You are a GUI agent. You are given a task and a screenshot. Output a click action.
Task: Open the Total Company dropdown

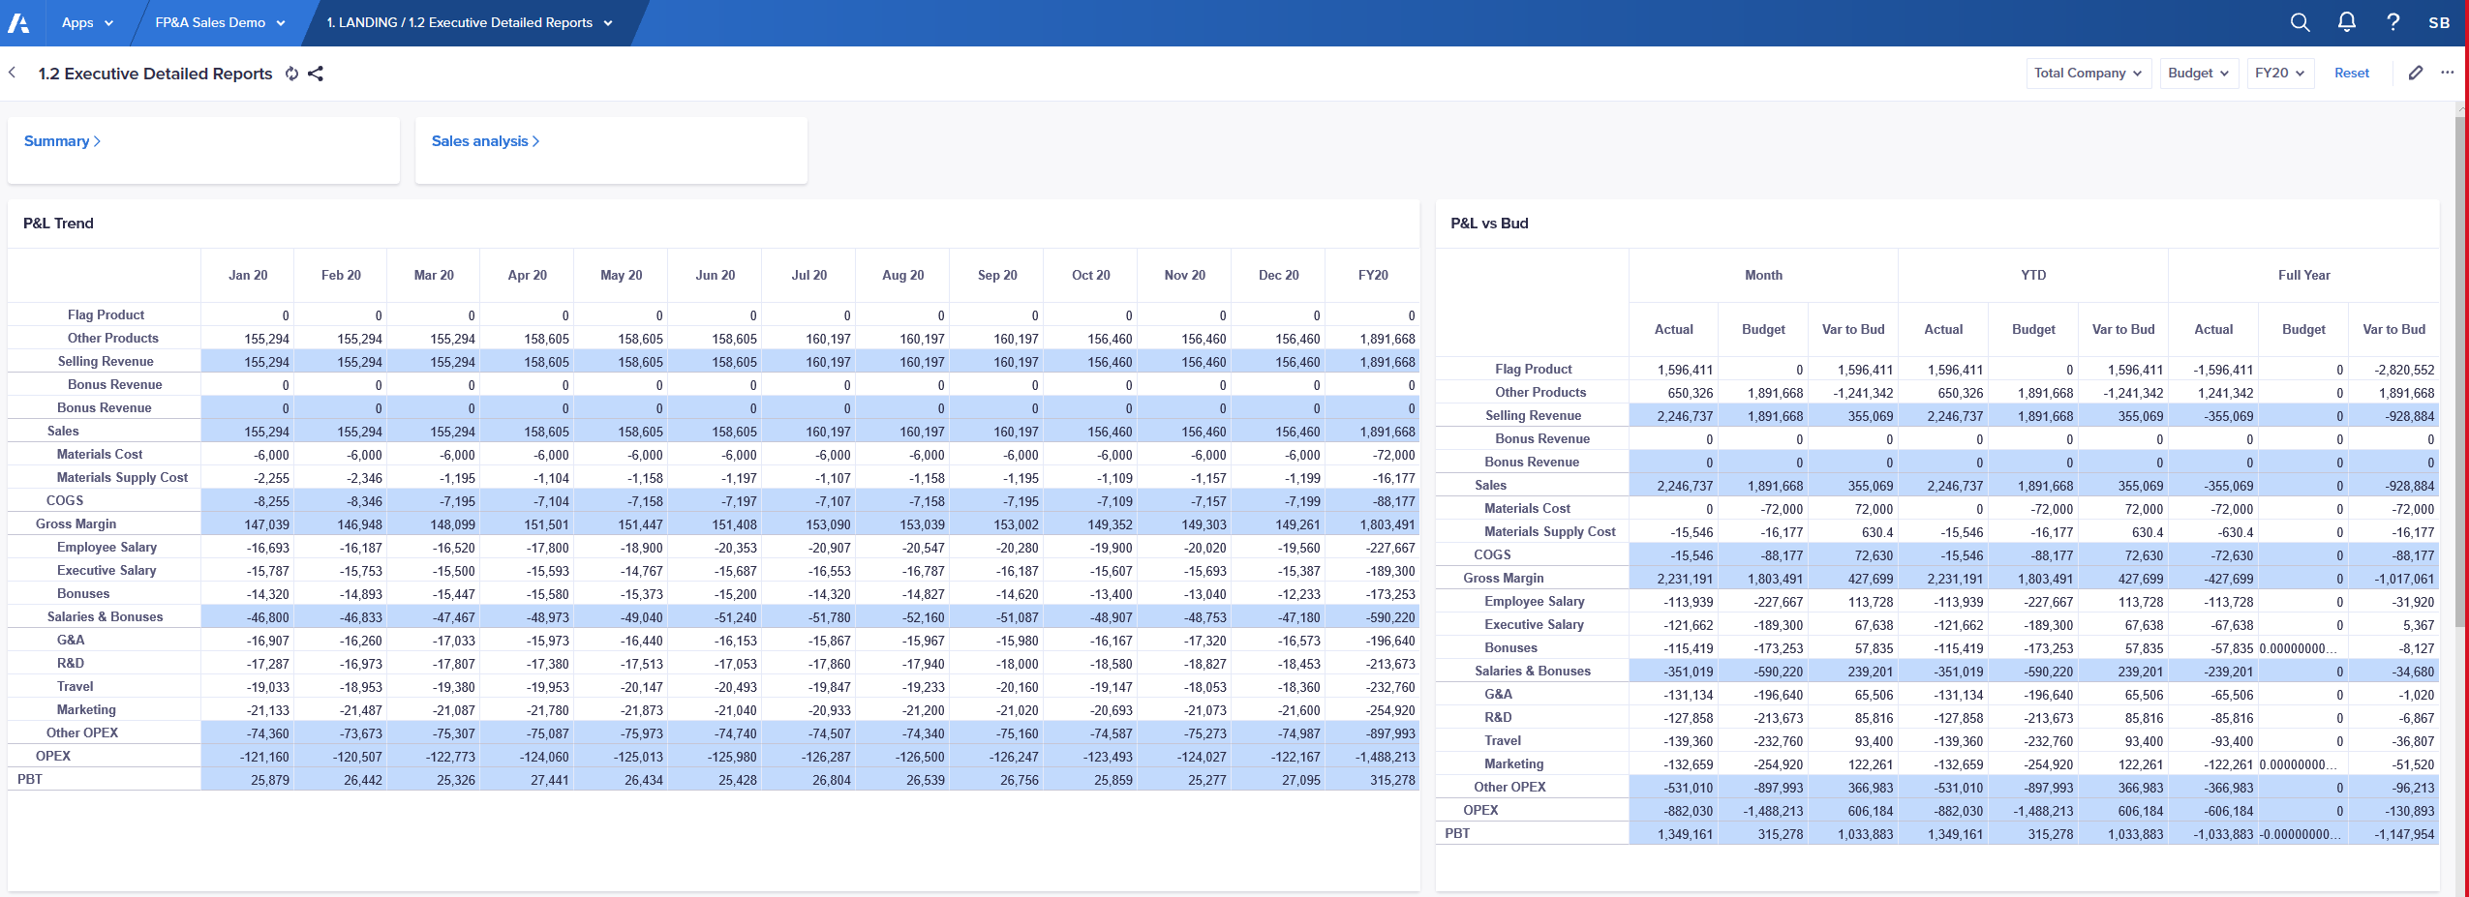click(x=2087, y=73)
